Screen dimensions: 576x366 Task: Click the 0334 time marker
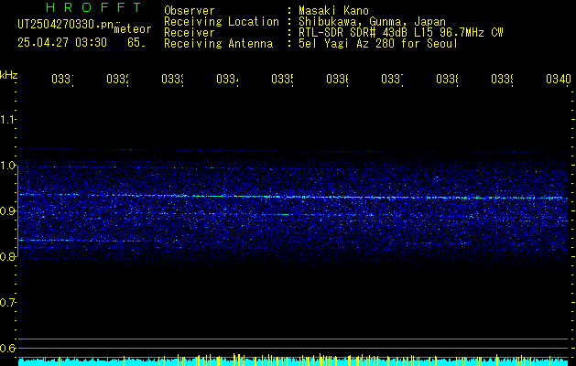(227, 79)
